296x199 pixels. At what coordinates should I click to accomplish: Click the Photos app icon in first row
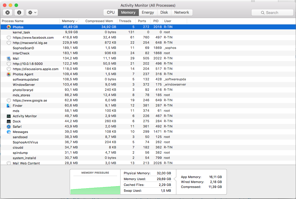tap(9, 27)
